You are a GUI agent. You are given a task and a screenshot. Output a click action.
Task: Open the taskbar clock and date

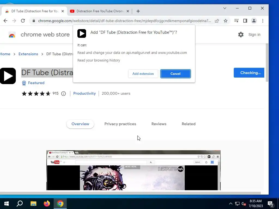coord(256,204)
